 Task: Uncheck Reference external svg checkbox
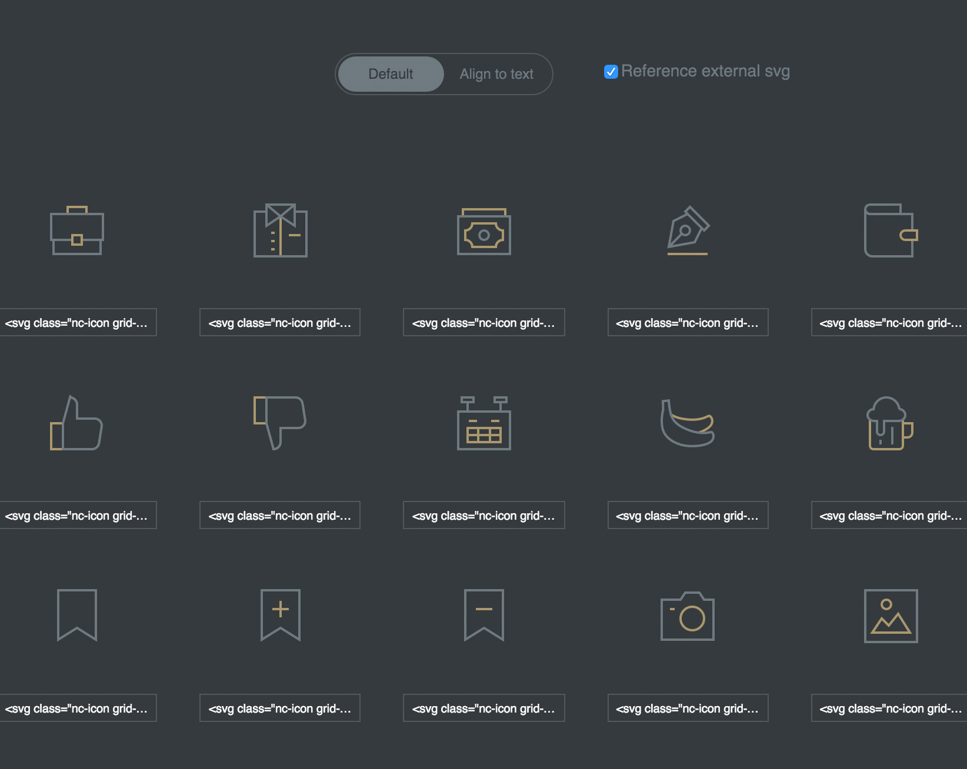[x=611, y=72]
